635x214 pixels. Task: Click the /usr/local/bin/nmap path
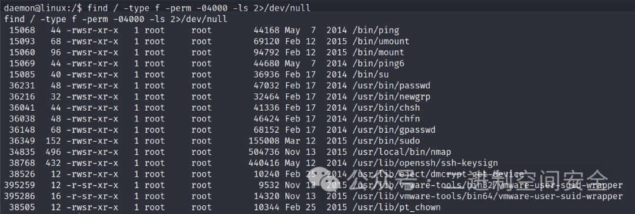tap(402, 152)
